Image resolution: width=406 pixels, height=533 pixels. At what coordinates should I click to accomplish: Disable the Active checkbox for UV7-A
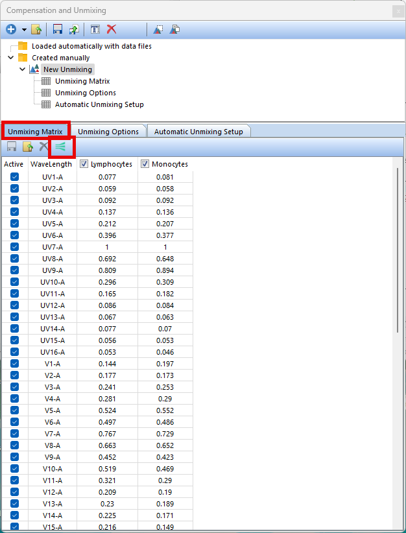tap(14, 247)
